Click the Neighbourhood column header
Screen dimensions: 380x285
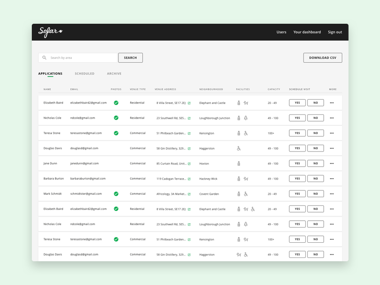211,89
